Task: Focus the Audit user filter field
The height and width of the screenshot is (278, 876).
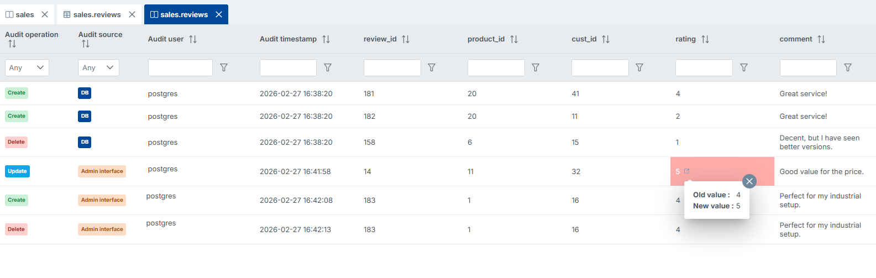Action: pos(180,67)
